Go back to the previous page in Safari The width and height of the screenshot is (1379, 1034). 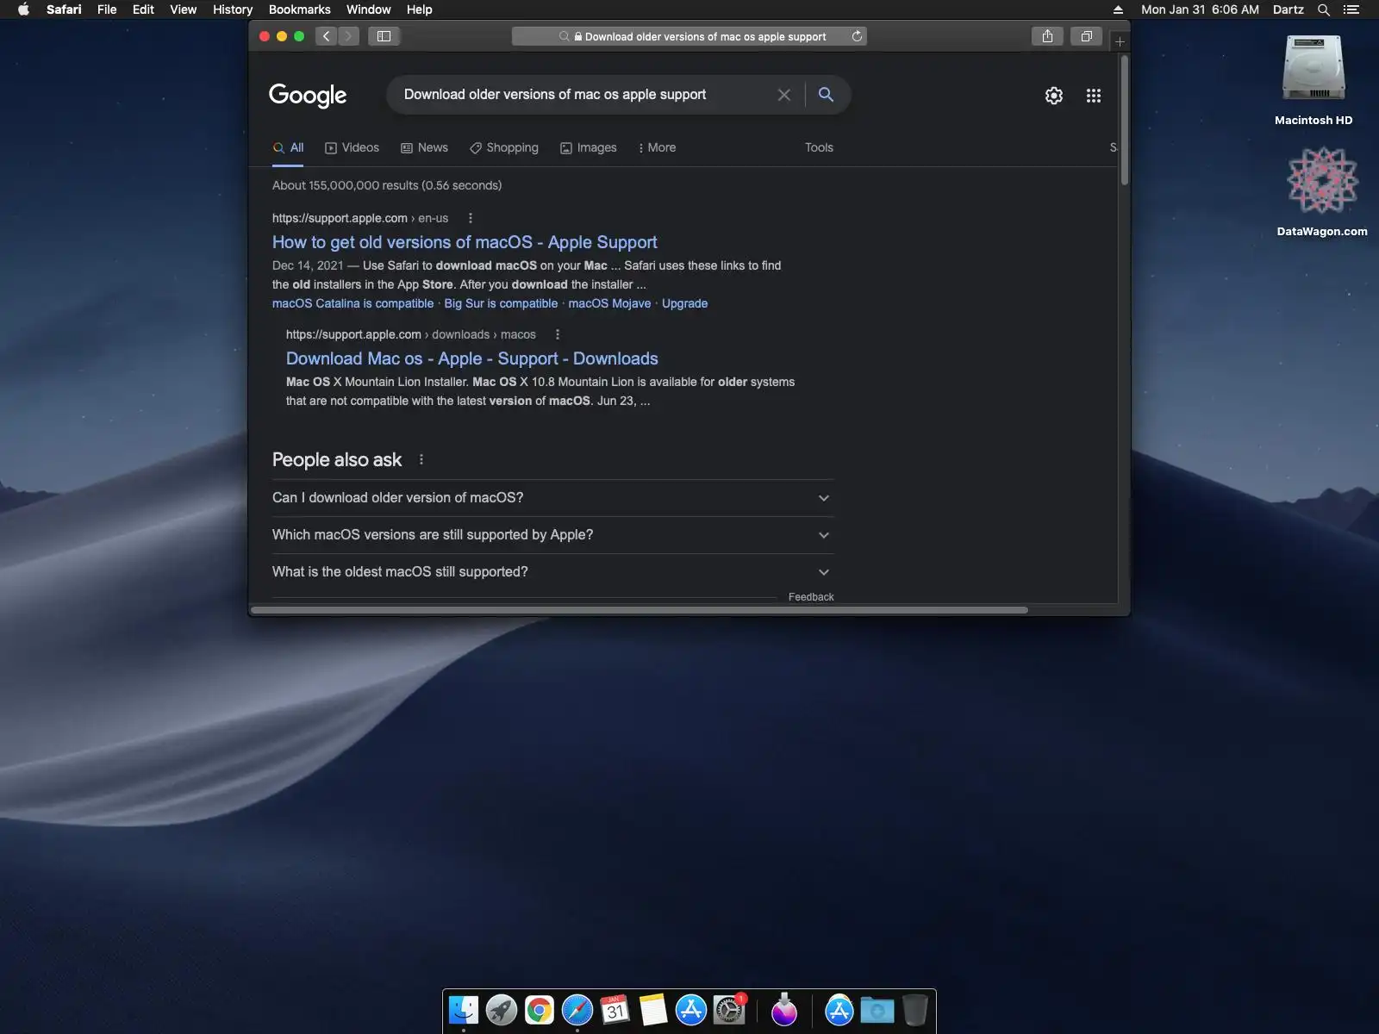coord(326,36)
